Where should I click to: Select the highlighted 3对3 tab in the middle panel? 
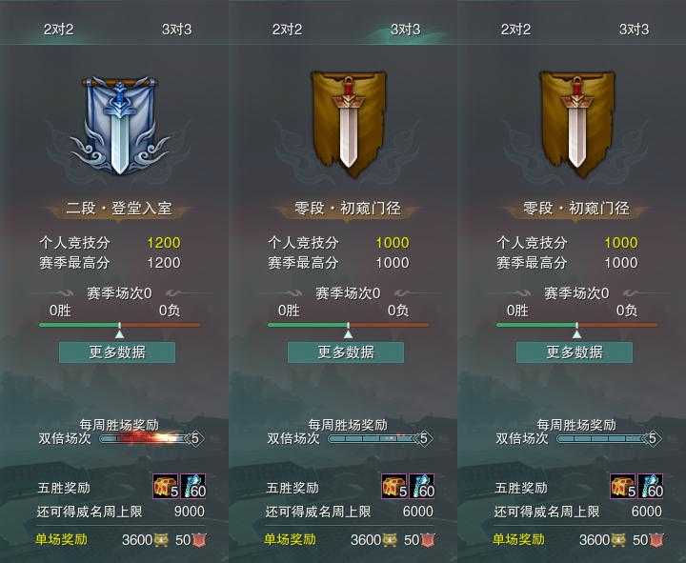[x=405, y=30]
